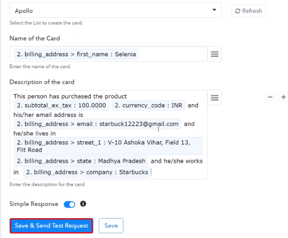Click the 'Simple Response' label text
The height and width of the screenshot is (238, 288).
tap(34, 204)
